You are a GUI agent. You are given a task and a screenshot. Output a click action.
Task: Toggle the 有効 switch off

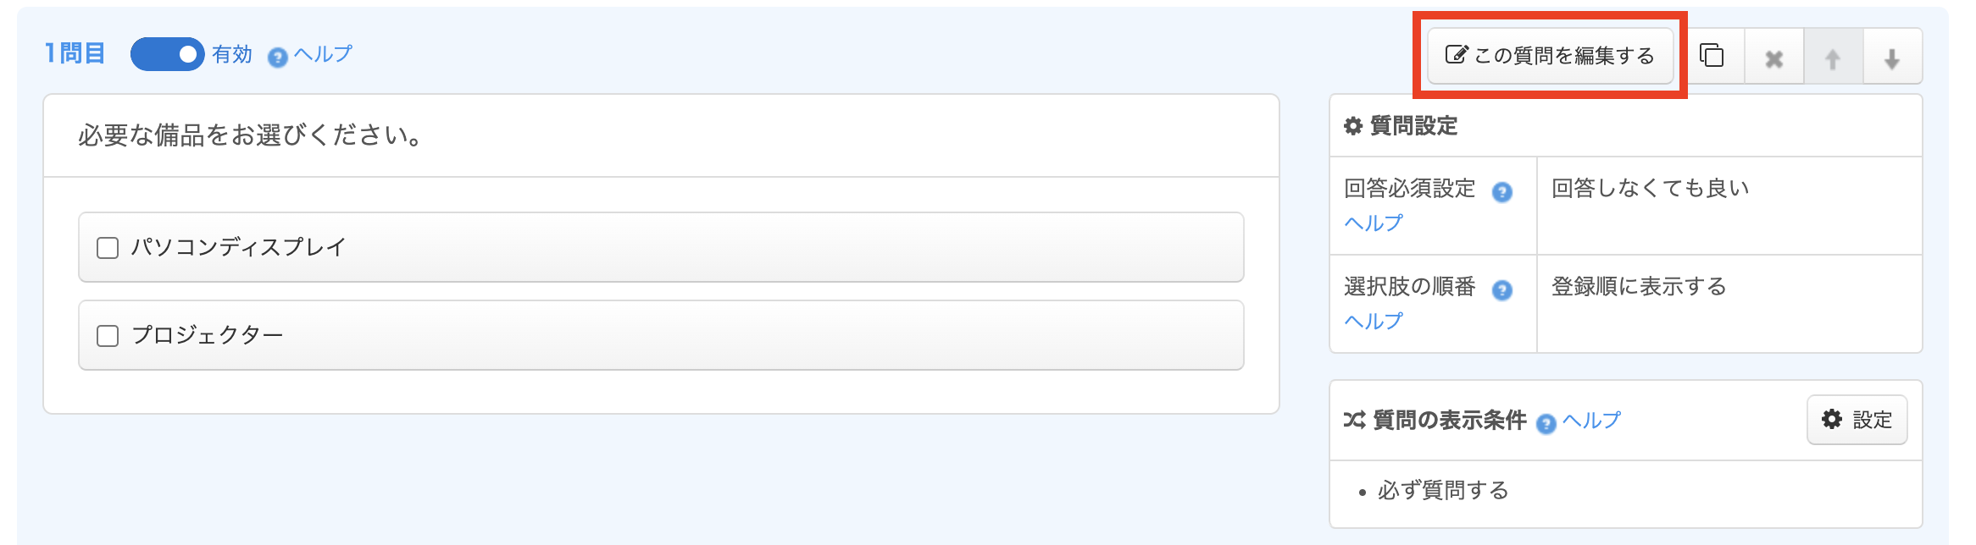click(167, 54)
